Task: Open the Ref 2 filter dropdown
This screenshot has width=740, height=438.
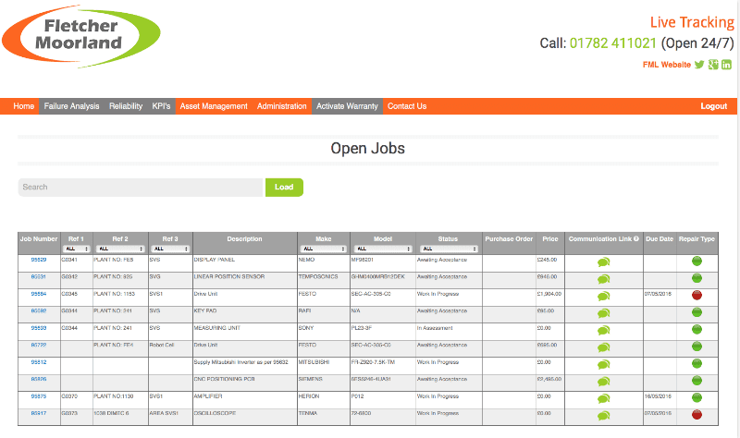Action: pyautogui.click(x=120, y=249)
